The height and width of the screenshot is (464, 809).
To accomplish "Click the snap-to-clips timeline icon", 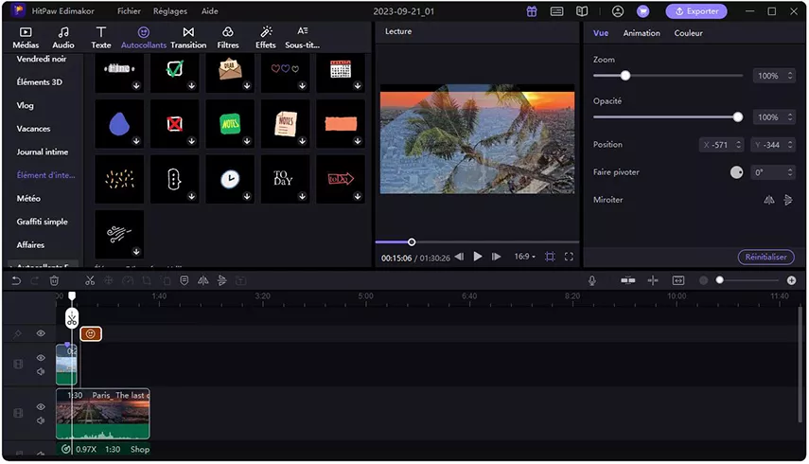I will (628, 280).
